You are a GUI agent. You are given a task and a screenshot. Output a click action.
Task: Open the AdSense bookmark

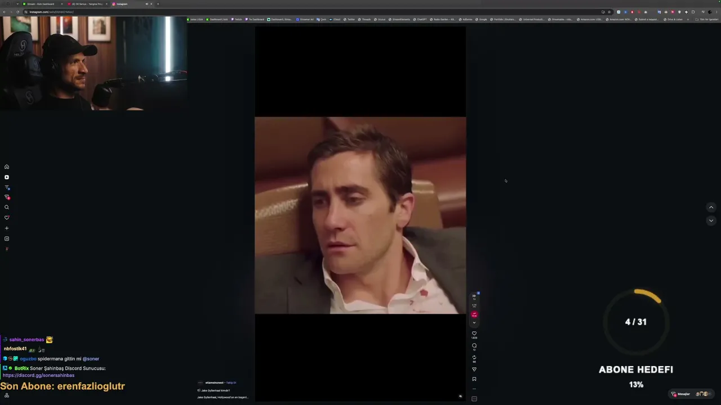(x=466, y=19)
